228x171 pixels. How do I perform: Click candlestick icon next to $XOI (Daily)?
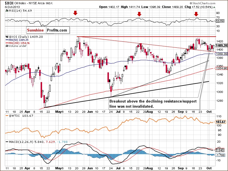pyautogui.click(x=7, y=37)
